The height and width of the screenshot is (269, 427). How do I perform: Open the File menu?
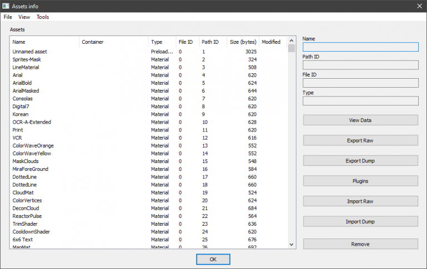[8, 17]
